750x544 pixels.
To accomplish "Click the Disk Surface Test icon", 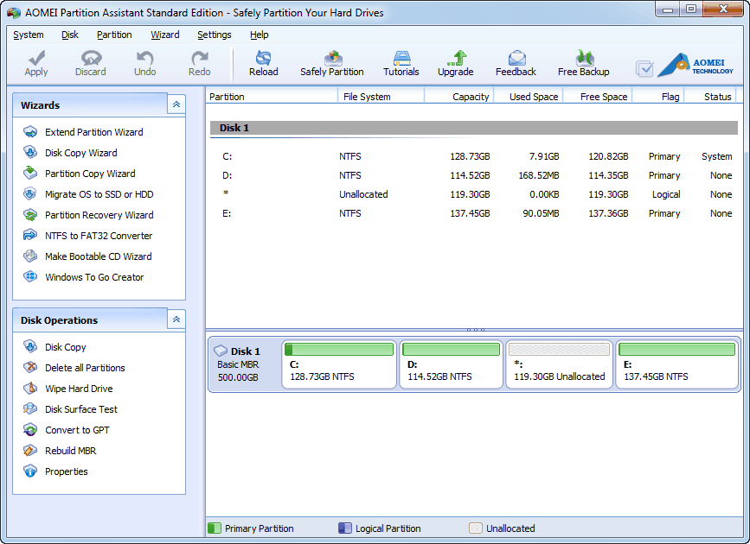I will [30, 408].
